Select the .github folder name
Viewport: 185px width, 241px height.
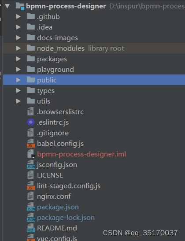point(48,17)
